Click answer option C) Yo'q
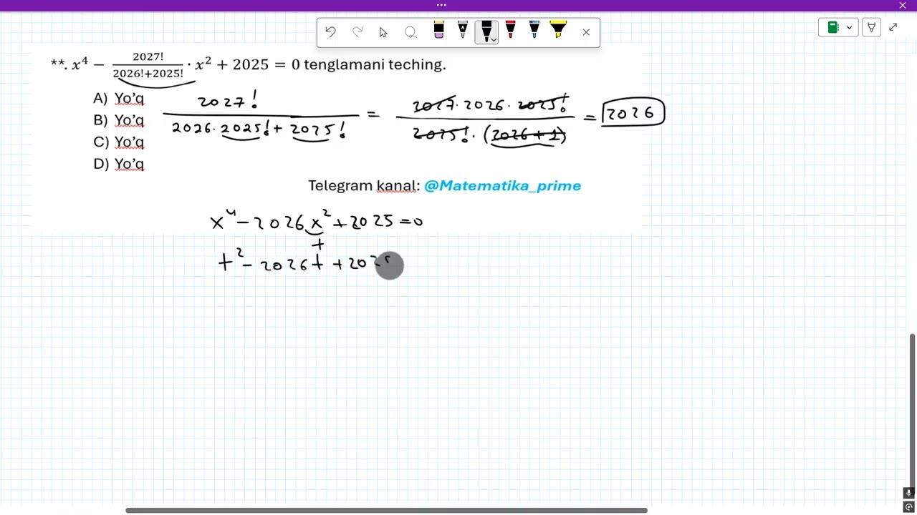The height and width of the screenshot is (515, 917). (x=118, y=142)
